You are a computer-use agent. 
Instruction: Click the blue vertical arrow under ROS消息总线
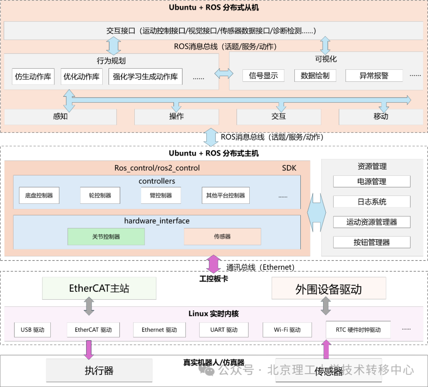point(114,46)
